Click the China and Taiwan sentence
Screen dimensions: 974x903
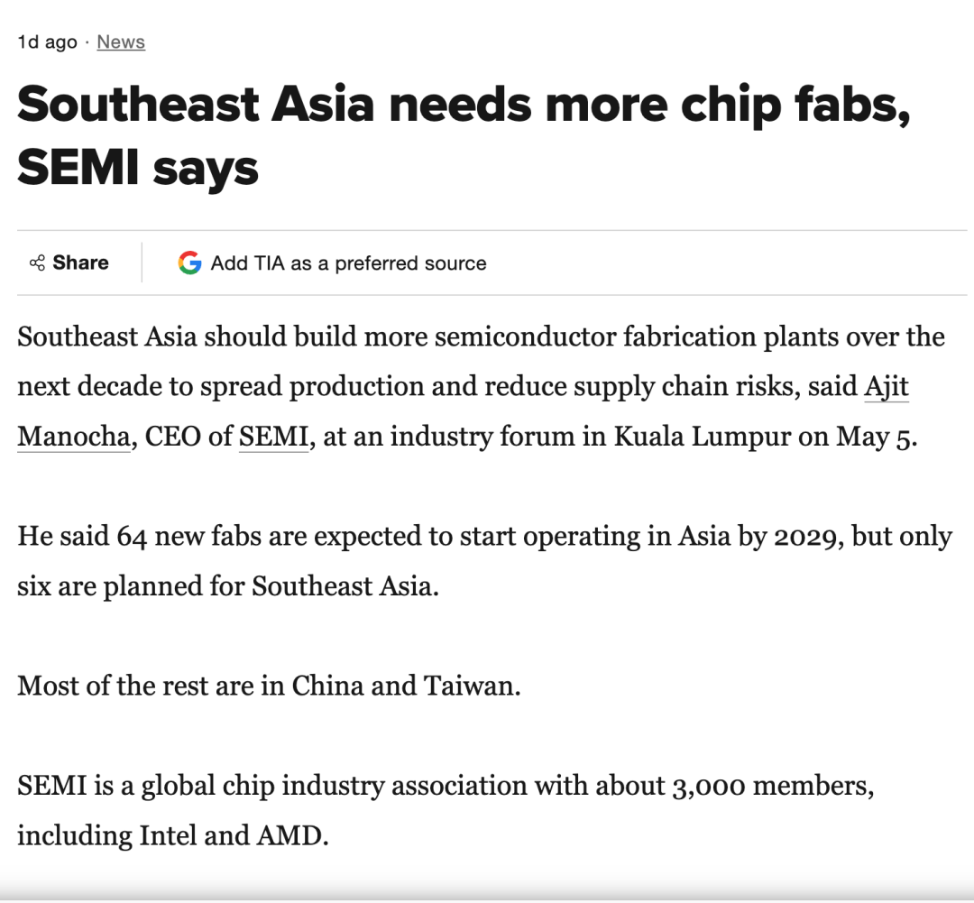(x=269, y=686)
